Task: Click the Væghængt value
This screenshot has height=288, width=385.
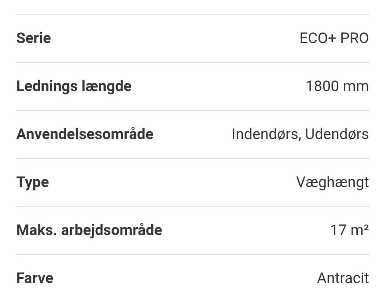Action: [332, 182]
